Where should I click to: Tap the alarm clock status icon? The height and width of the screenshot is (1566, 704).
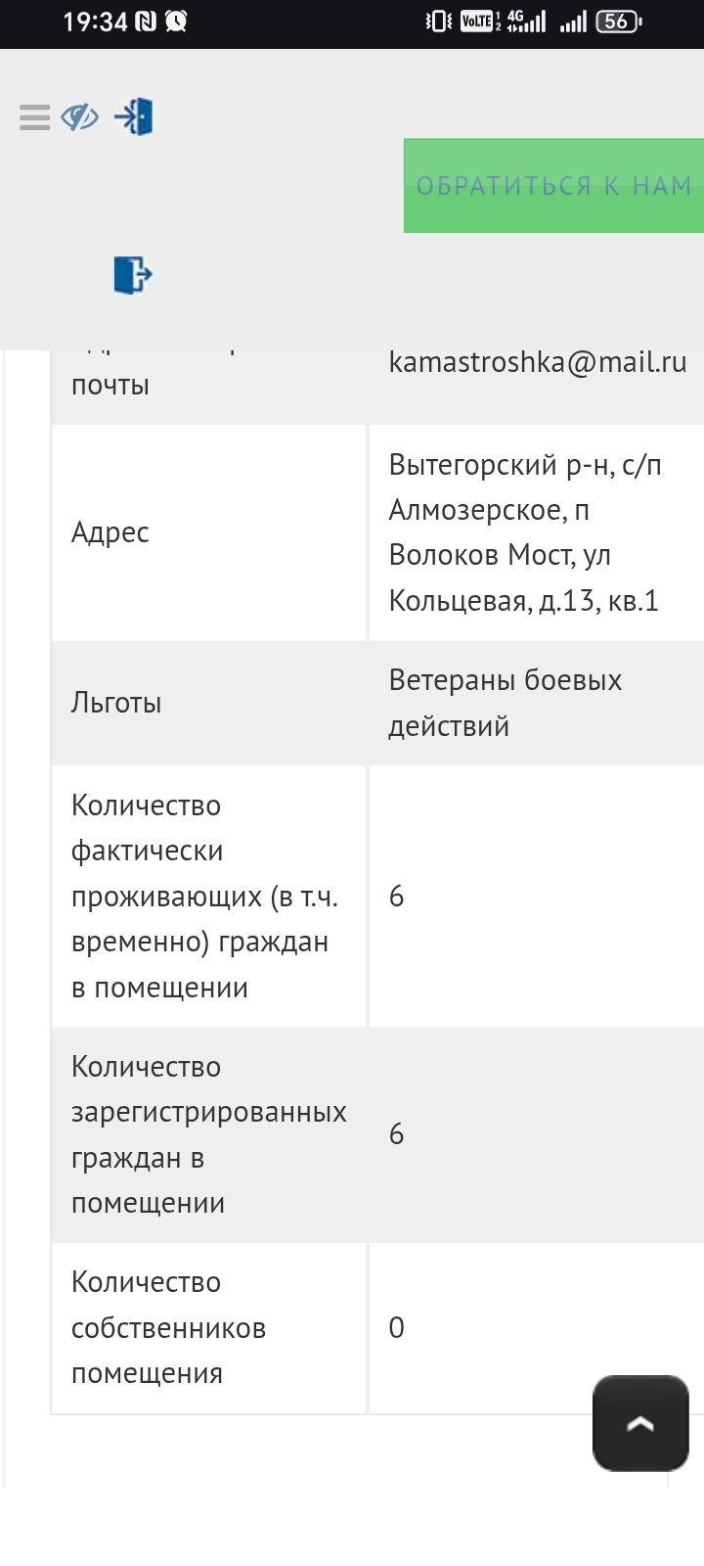177,22
